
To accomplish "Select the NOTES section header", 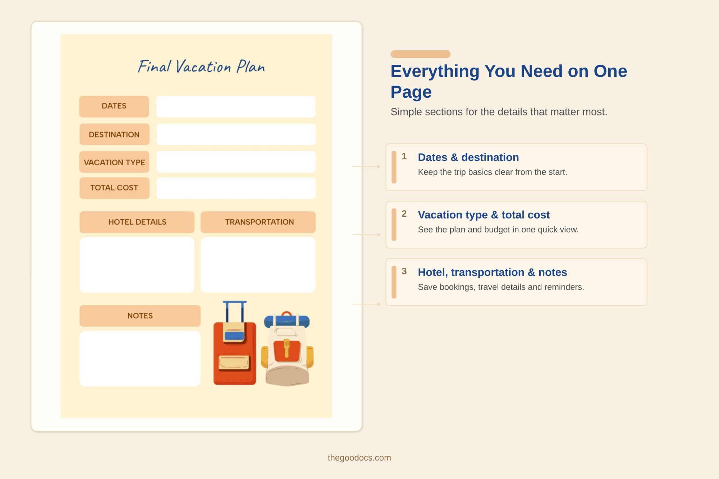I will pos(140,316).
